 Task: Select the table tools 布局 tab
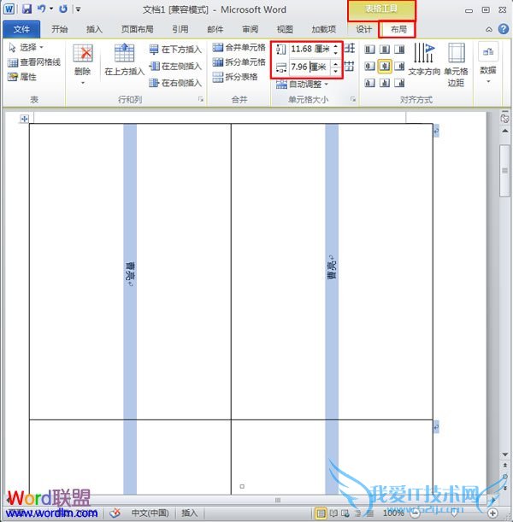pyautogui.click(x=398, y=29)
